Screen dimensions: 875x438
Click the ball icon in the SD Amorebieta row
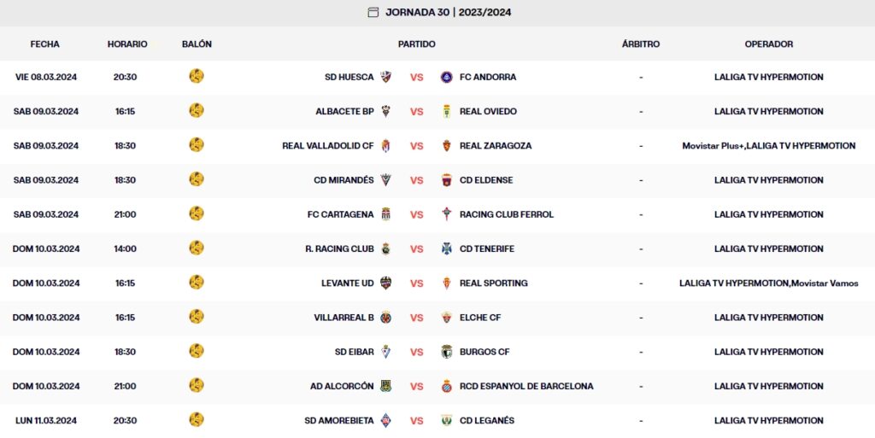tap(197, 420)
